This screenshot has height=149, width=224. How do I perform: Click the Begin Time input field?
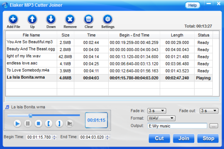39,137
